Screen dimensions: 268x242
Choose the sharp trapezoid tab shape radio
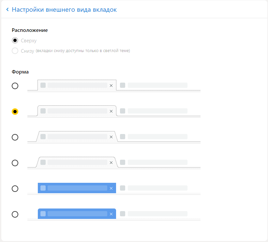coord(15,137)
